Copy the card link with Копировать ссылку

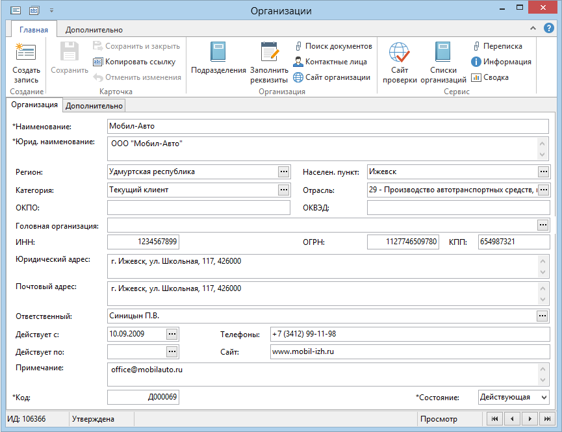coord(134,62)
